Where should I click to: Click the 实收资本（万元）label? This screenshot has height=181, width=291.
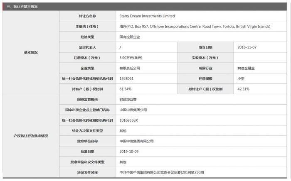[205, 58]
